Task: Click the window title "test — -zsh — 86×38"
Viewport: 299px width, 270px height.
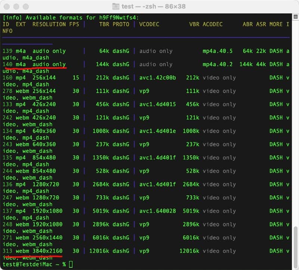Action: (x=153, y=6)
